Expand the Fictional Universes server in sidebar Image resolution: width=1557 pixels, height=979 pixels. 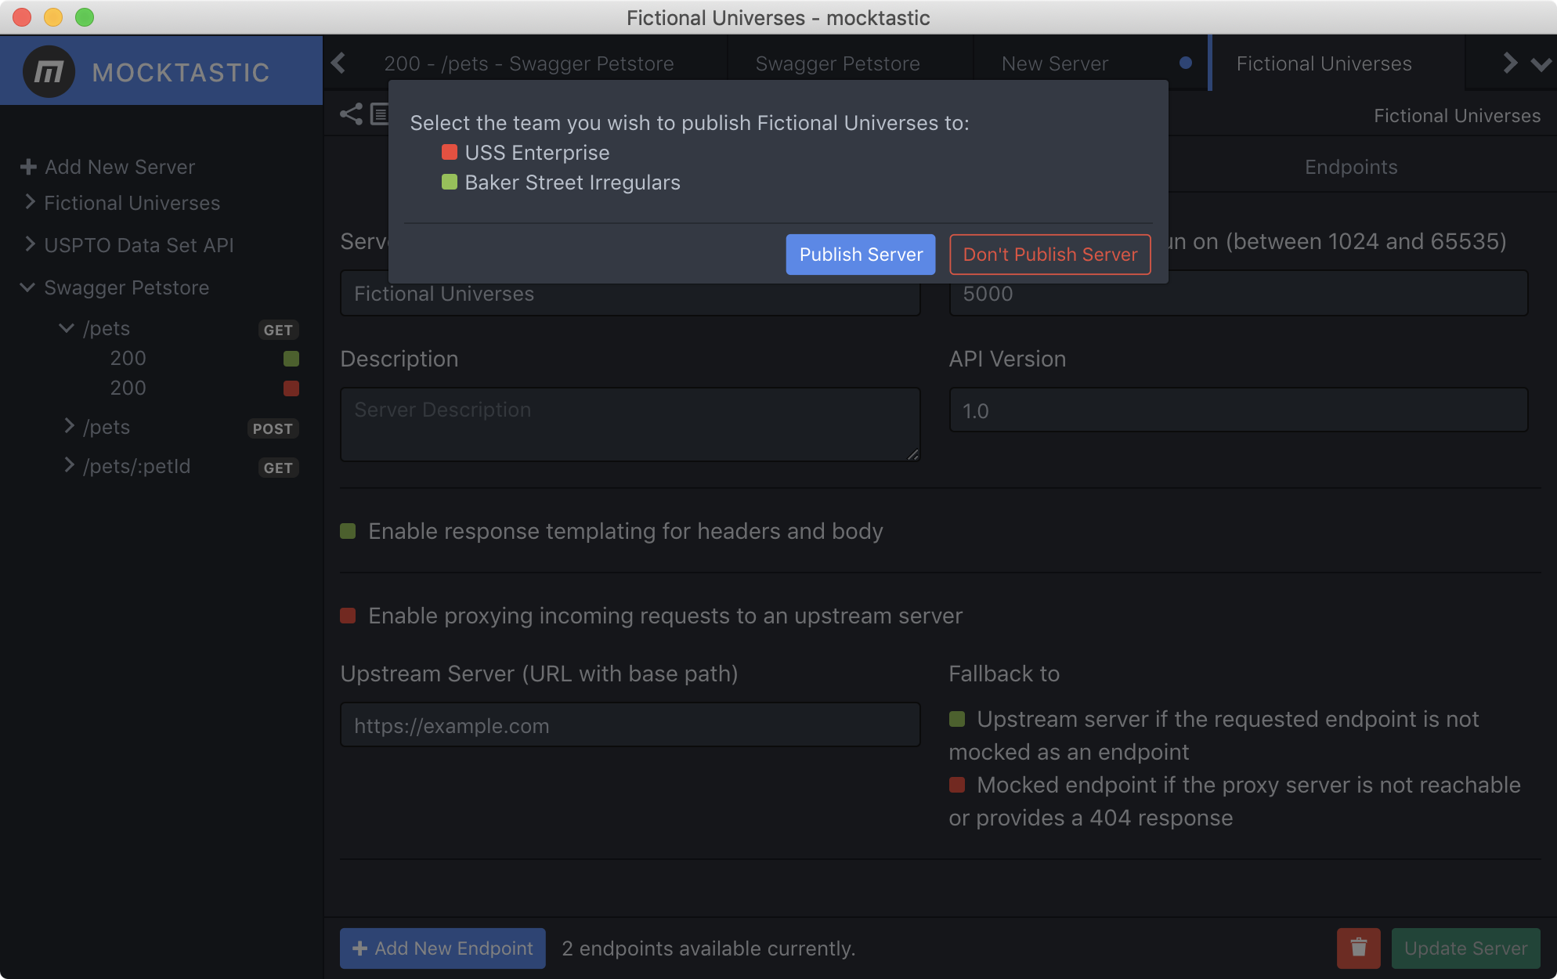point(30,202)
